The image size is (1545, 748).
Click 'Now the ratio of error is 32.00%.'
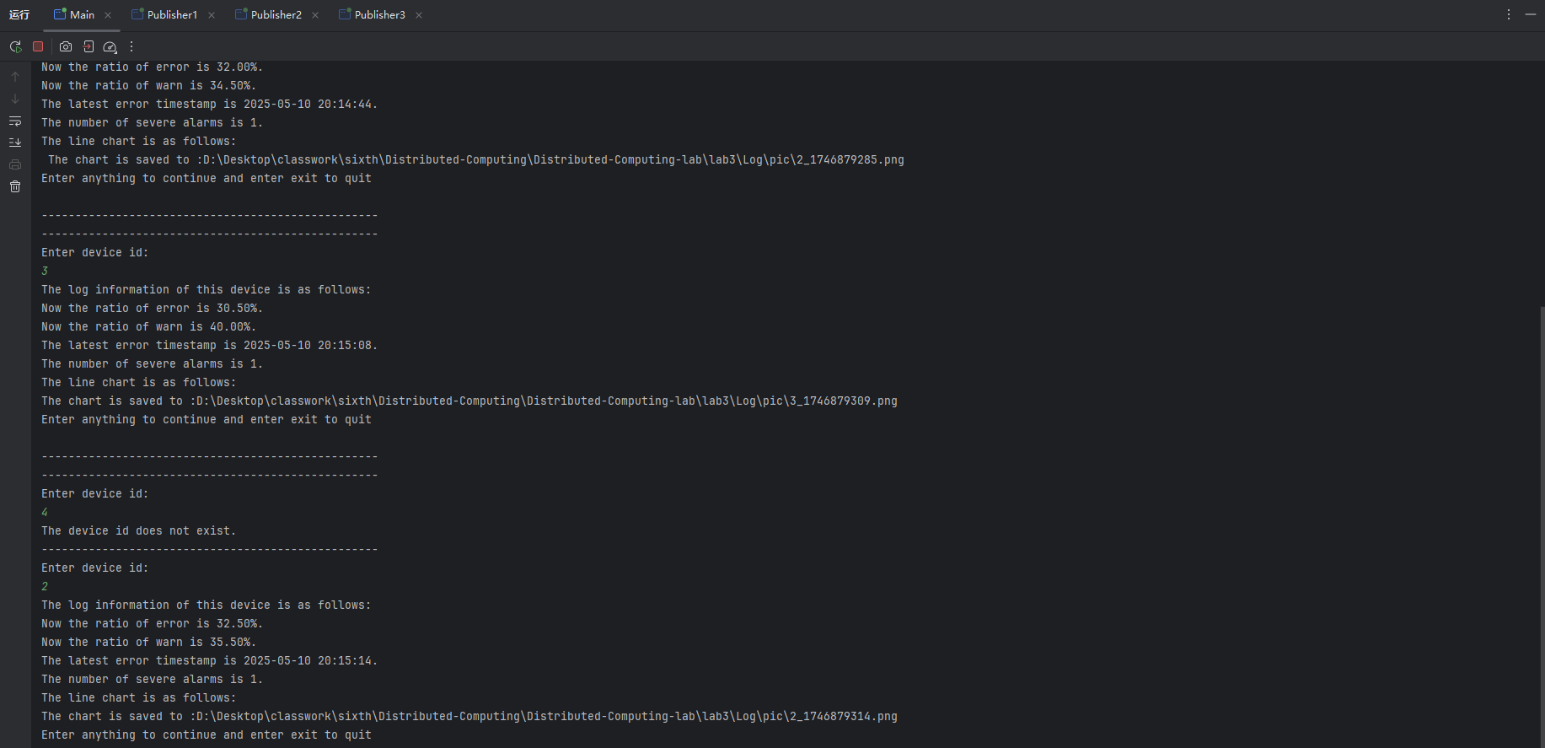(152, 67)
